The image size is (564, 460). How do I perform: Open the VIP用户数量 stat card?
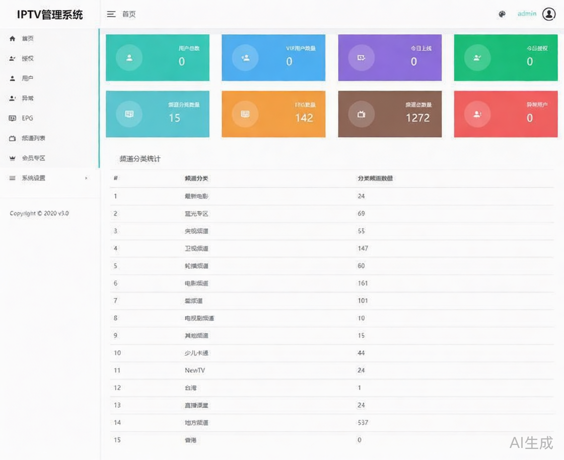click(273, 57)
